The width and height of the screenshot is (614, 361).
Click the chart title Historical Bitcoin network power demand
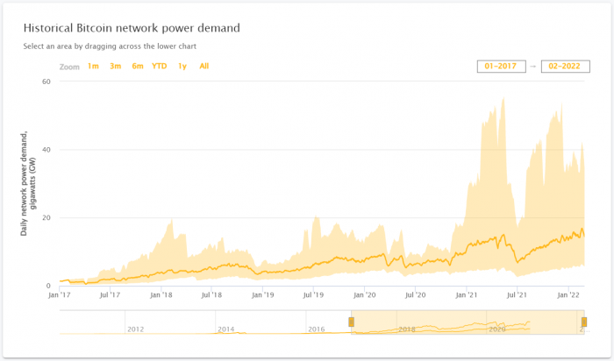click(x=132, y=27)
